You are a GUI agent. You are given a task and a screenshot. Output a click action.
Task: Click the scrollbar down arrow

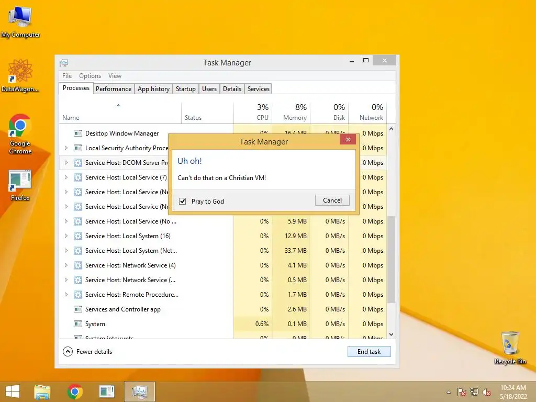tap(392, 334)
